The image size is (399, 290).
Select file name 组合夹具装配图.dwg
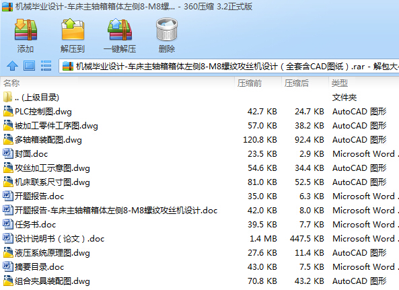point(52,281)
